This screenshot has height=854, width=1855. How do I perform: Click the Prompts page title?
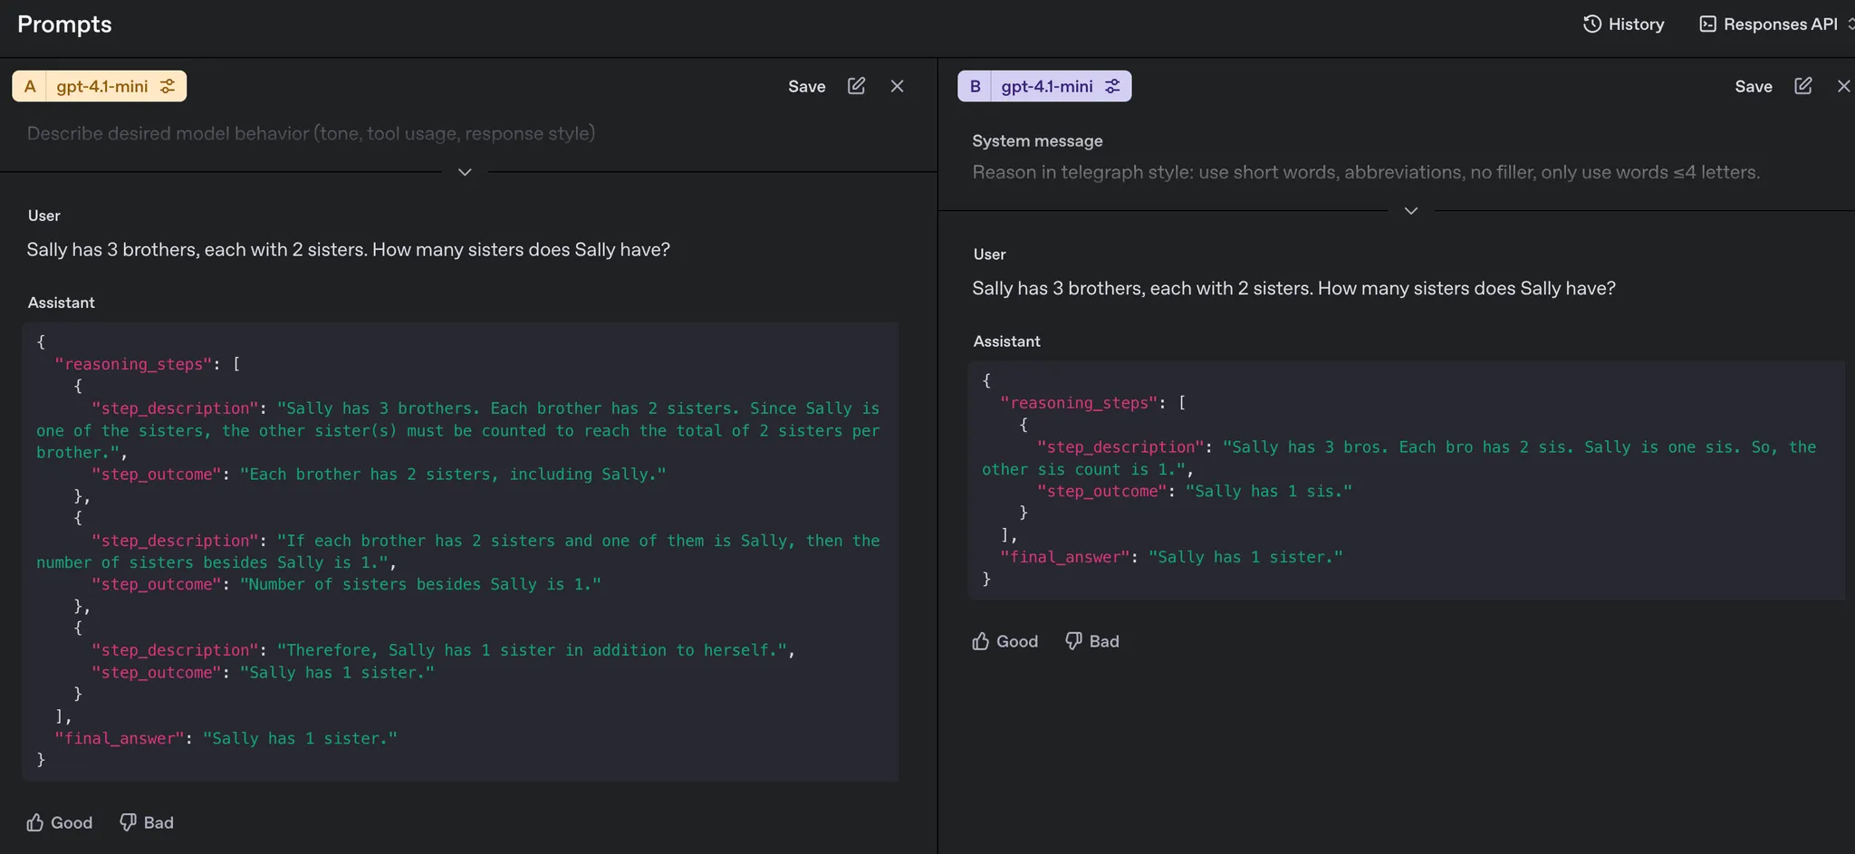tap(64, 24)
